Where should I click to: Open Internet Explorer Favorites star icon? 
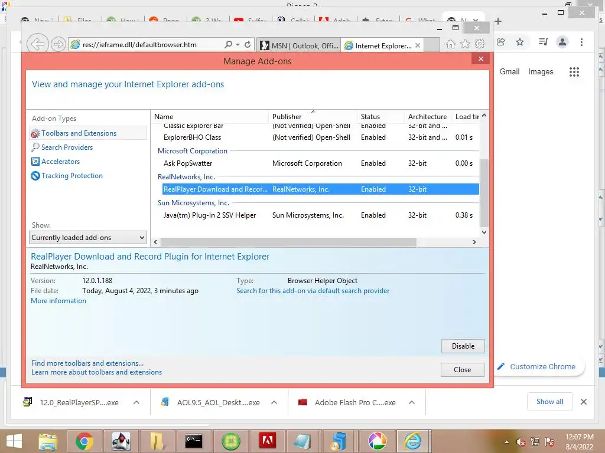click(x=466, y=44)
